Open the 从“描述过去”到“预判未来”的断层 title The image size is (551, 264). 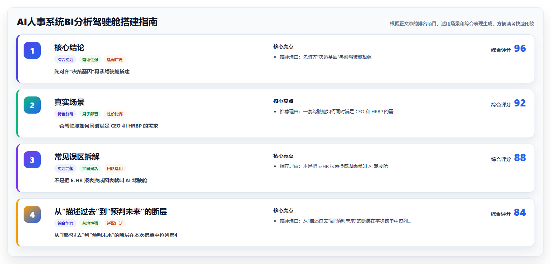(x=111, y=211)
